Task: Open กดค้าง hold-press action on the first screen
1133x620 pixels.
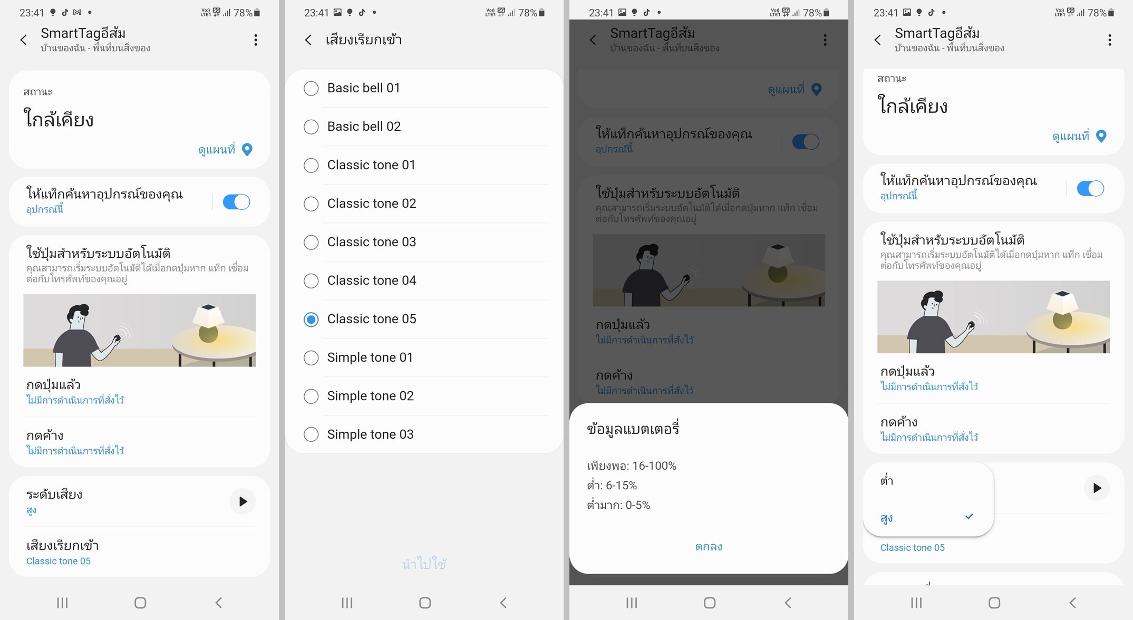Action: point(139,442)
